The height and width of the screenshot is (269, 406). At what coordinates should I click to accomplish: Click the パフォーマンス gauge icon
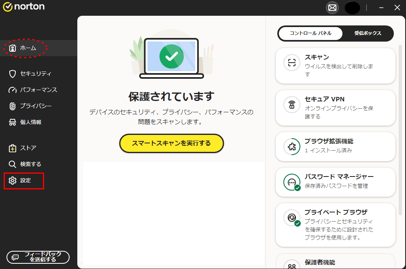[13, 90]
